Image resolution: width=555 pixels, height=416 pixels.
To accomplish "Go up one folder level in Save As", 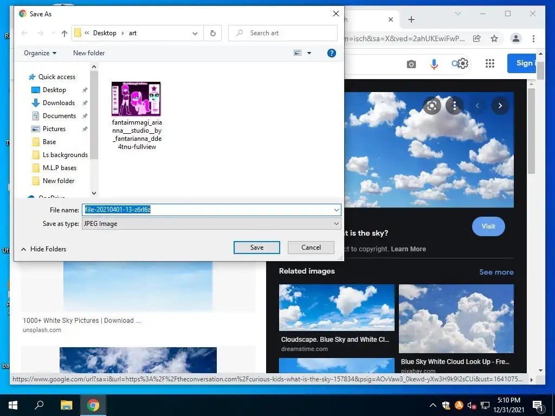I will [x=64, y=33].
